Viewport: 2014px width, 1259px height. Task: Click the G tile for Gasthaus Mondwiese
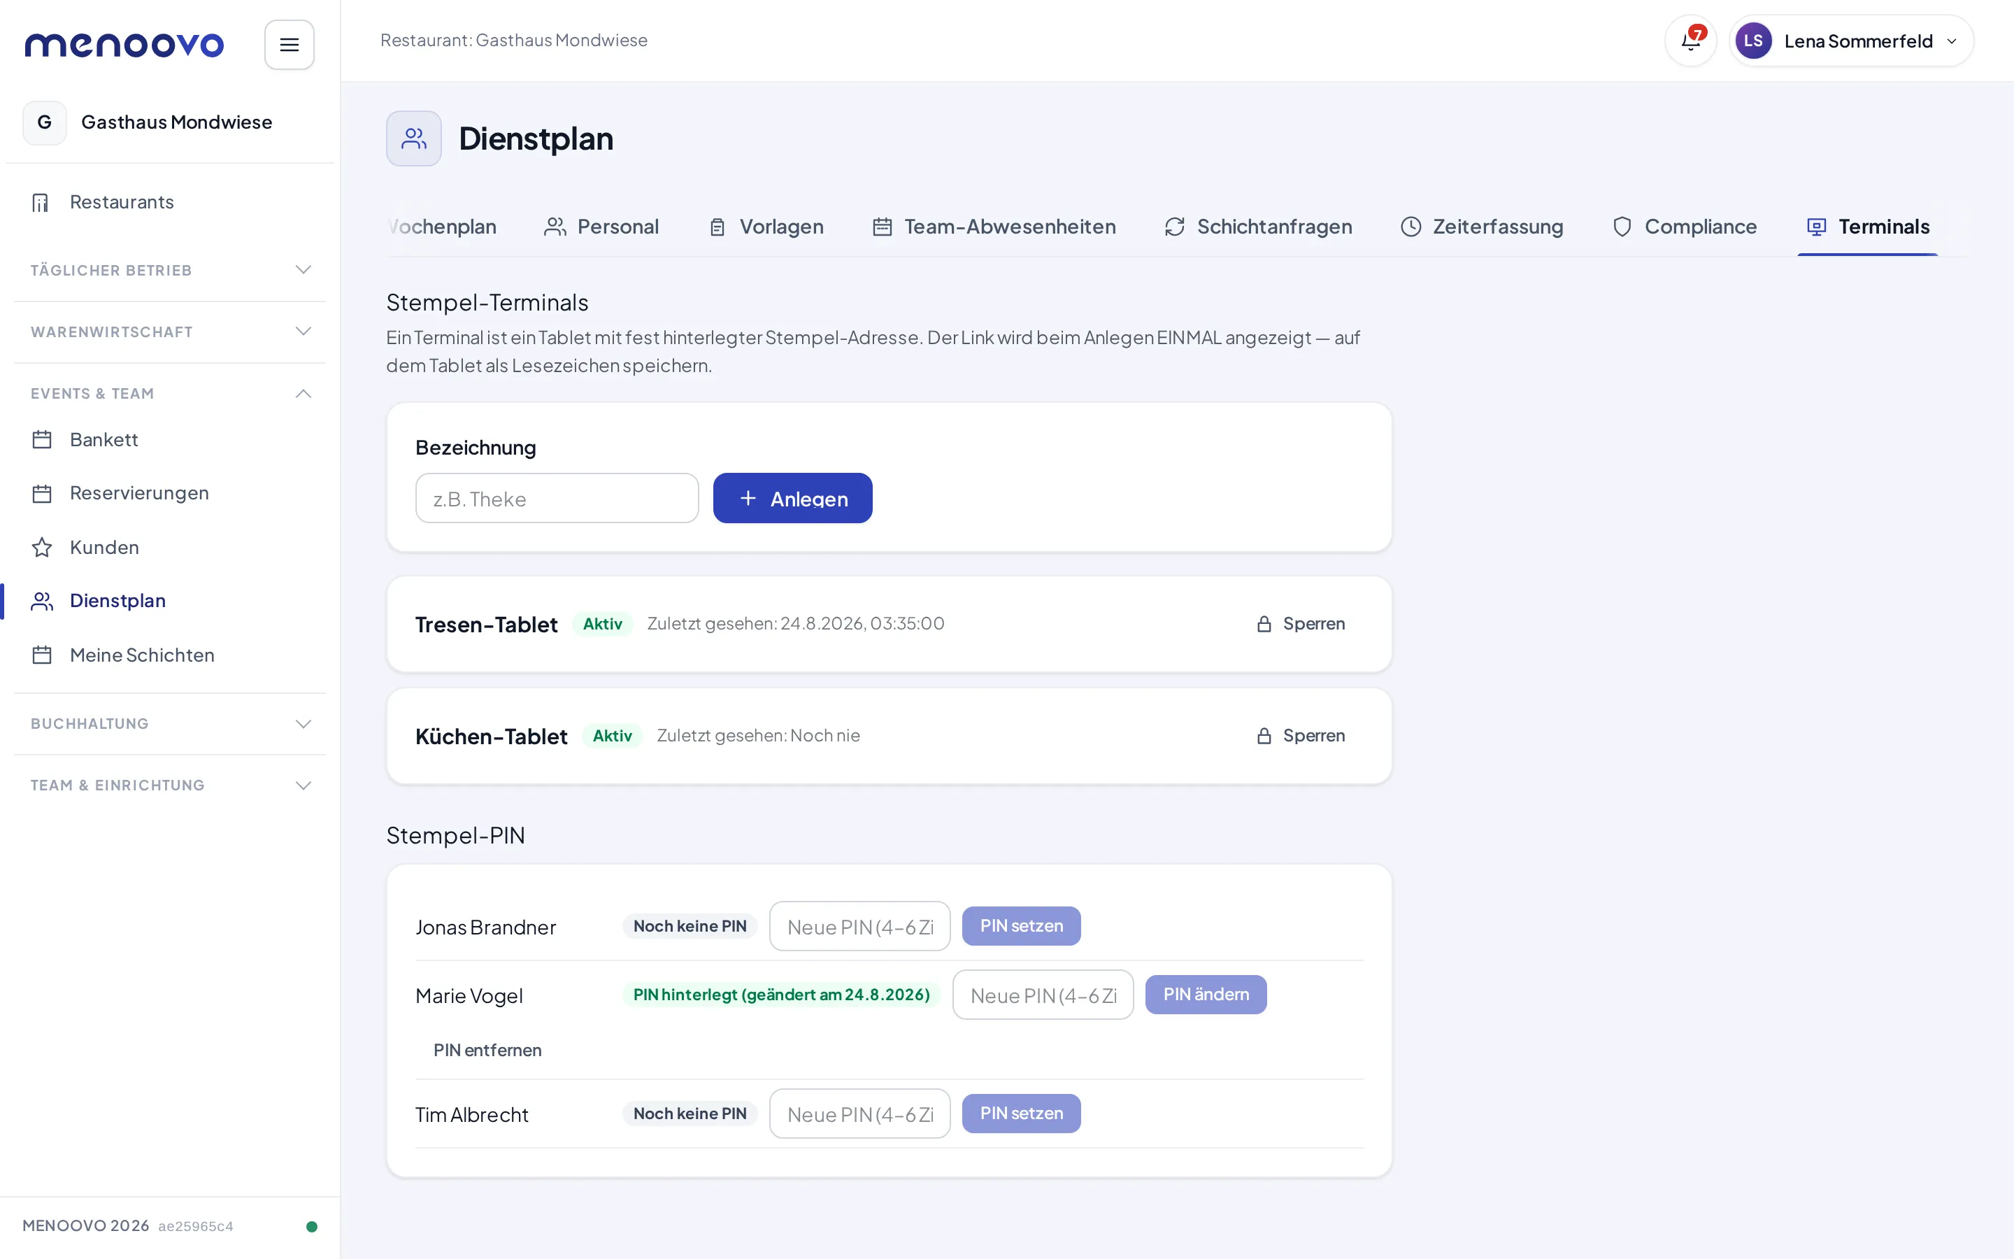pos(45,122)
